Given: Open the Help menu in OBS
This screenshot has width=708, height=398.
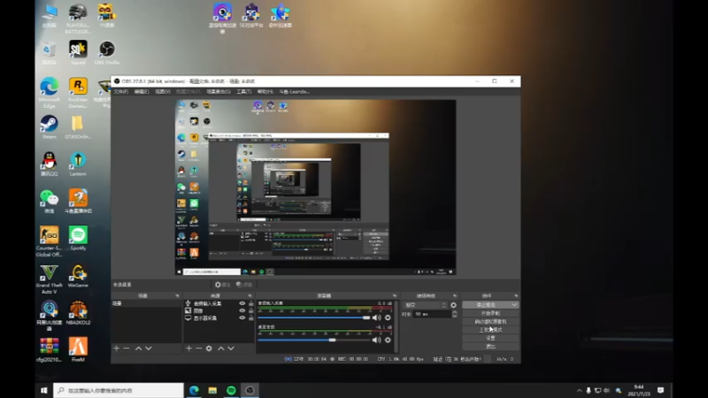Looking at the screenshot, I should click(265, 92).
